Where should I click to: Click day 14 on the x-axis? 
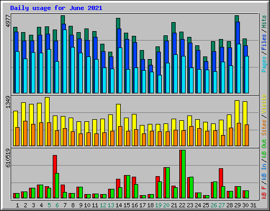tap(119, 205)
